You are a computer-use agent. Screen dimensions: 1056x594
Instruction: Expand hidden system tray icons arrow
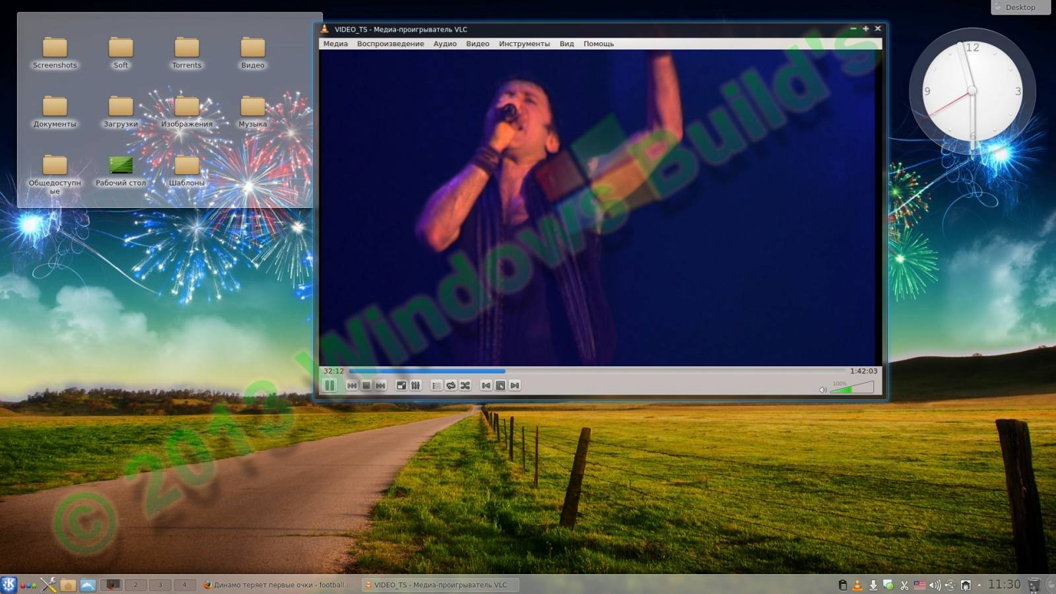[979, 585]
